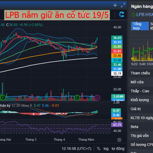The height and width of the screenshot is (153, 153).
Task: Click the Khối lượng row
Action: 141,100
